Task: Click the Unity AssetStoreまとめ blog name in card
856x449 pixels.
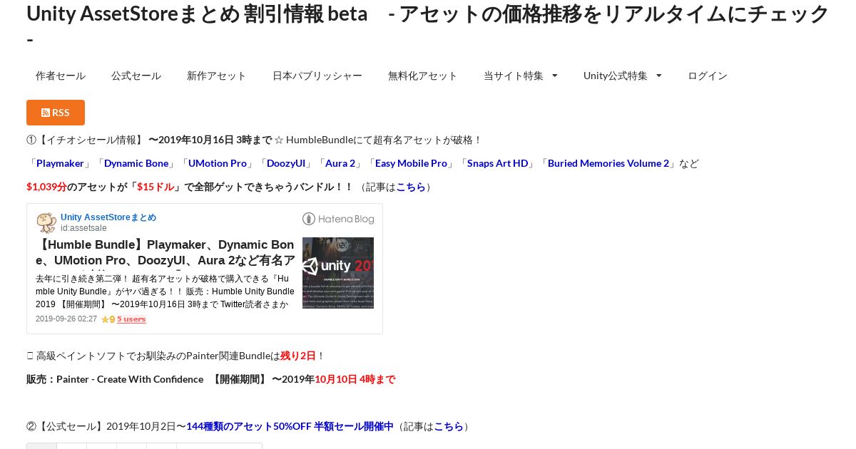Action: coord(108,217)
